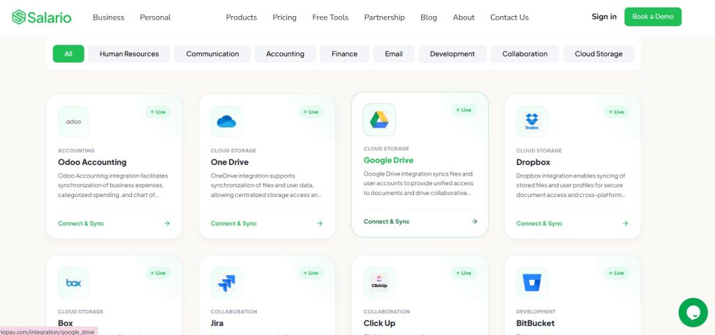Viewport: 715px width, 335px height.
Task: Open the Google Drive title
Action: 388,160
